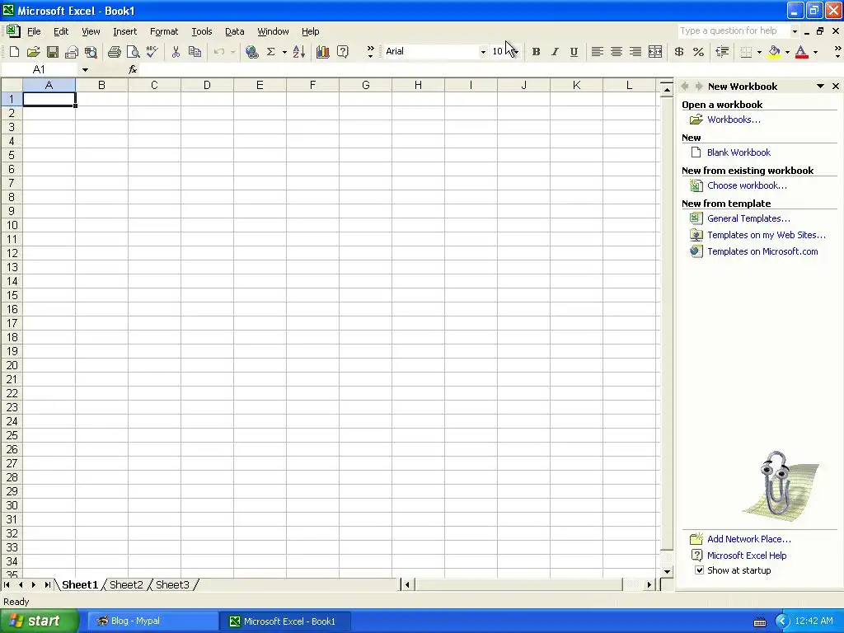Open the help question box dropdown arrow
This screenshot has height=633, width=844.
(x=795, y=31)
